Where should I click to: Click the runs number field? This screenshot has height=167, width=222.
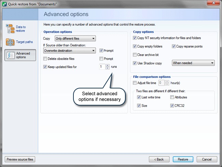[102, 67]
